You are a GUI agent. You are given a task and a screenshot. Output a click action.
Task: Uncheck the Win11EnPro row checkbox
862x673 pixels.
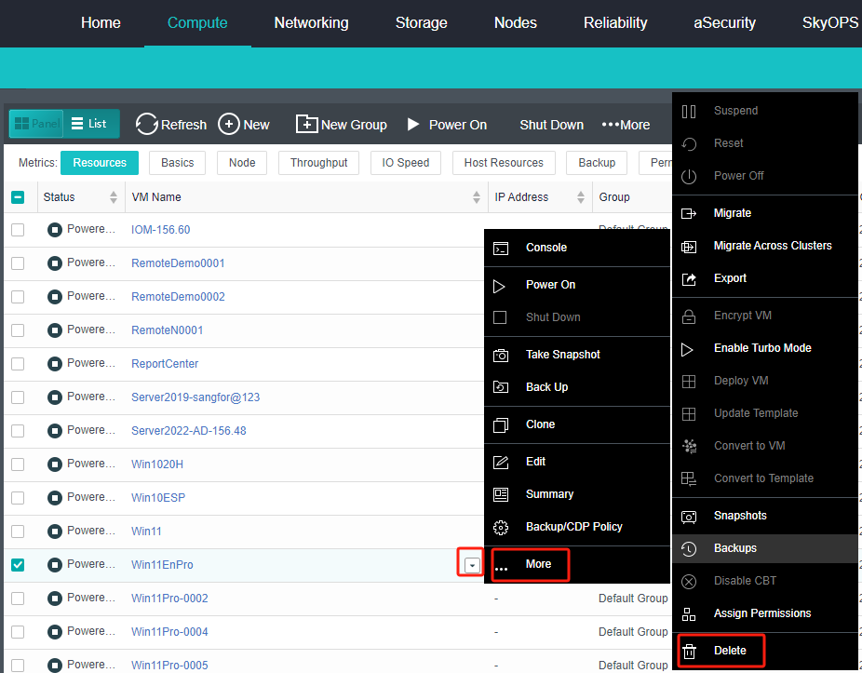(x=18, y=564)
